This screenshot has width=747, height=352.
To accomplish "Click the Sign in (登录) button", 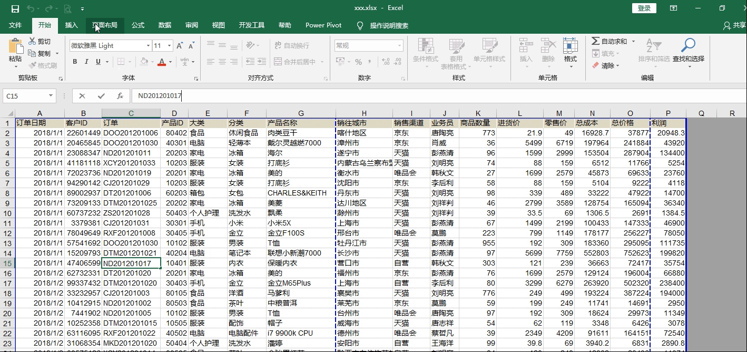I will coord(644,8).
